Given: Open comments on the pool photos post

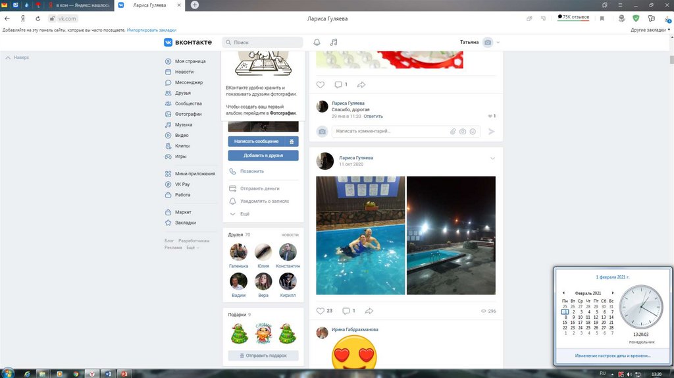Looking at the screenshot, I should 346,311.
